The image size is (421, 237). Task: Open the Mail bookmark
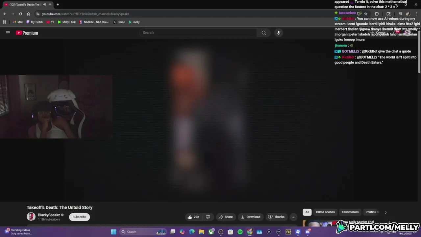[x=17, y=22]
